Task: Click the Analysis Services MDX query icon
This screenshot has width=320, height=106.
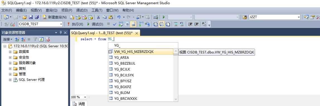Action: [x=78, y=17]
